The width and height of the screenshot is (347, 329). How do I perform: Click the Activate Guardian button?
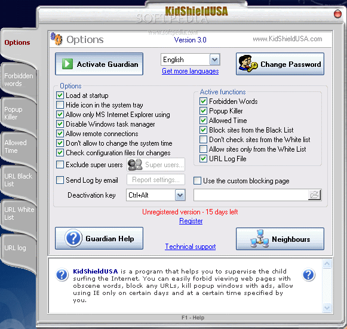click(99, 64)
